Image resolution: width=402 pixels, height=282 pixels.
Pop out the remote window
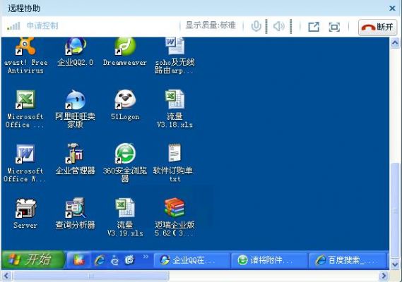tap(314, 27)
